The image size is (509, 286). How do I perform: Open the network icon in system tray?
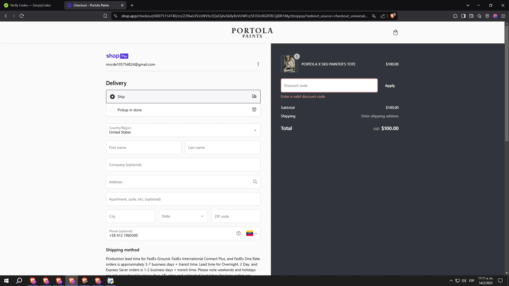(x=457, y=281)
